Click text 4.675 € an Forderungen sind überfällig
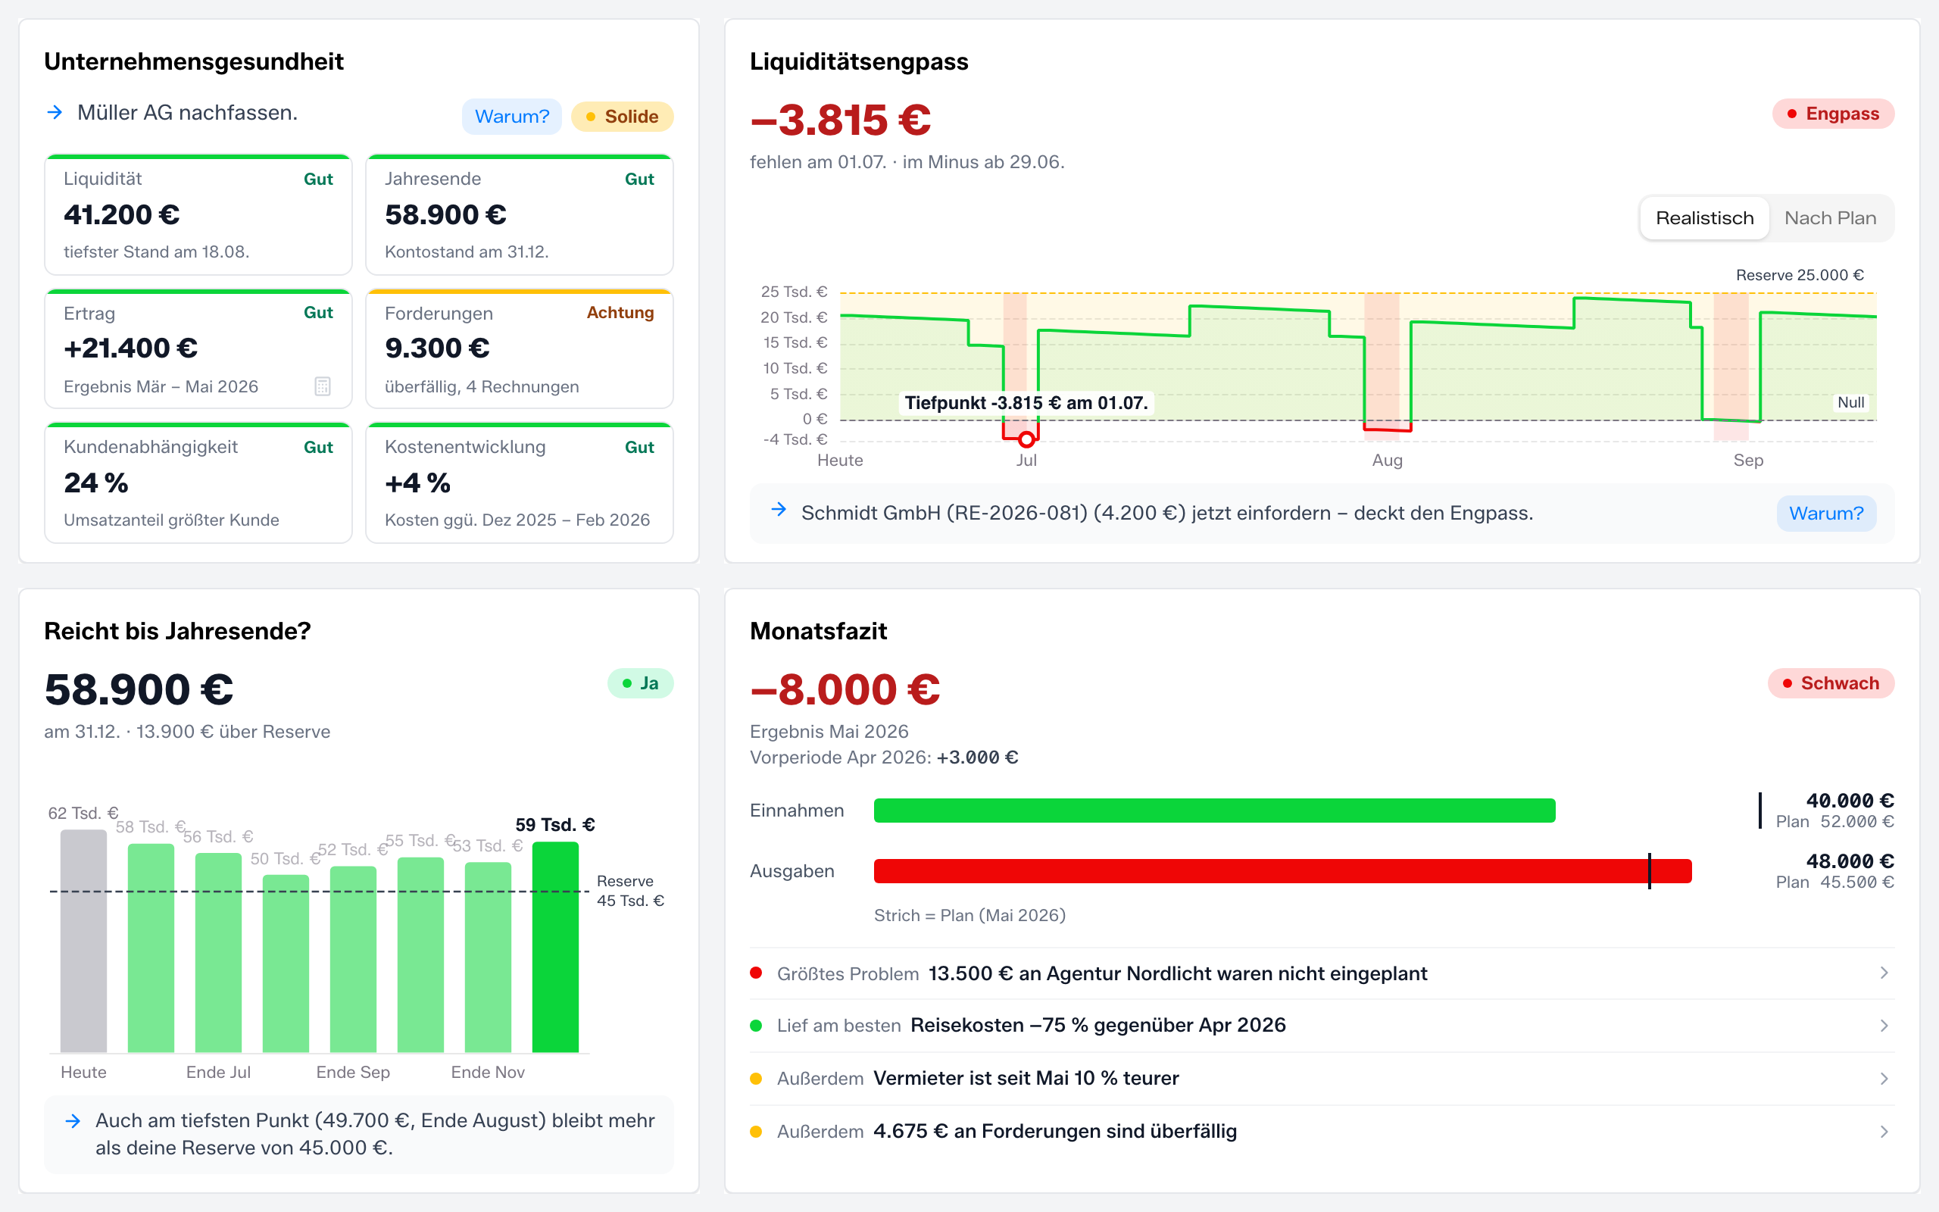1939x1212 pixels. pos(1054,1131)
